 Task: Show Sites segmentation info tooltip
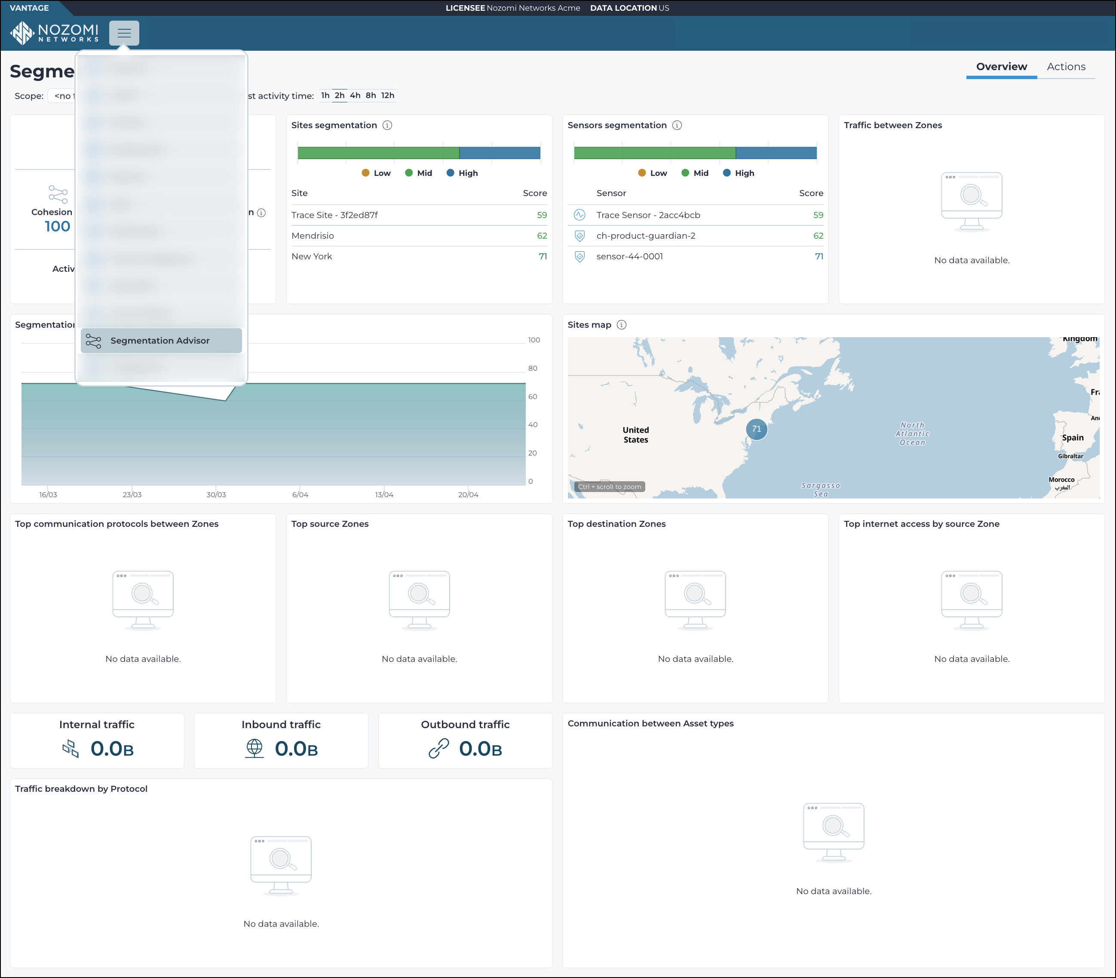[x=387, y=126]
